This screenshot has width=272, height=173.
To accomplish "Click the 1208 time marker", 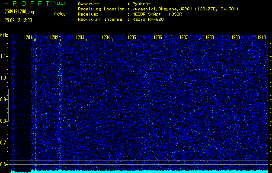I will (210, 37).
